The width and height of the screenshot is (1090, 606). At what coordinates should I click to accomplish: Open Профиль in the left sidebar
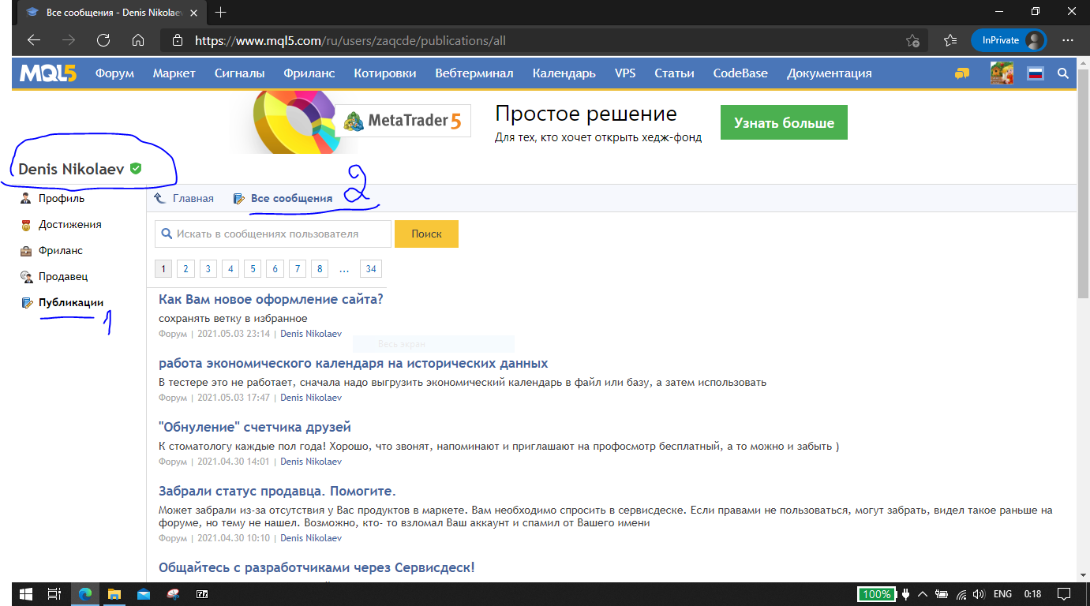pos(62,199)
